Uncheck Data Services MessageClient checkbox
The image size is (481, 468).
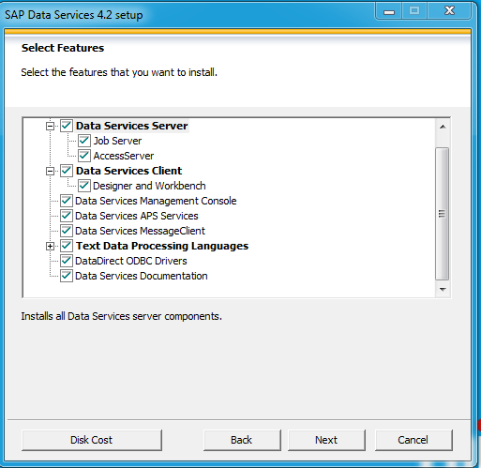(x=67, y=231)
